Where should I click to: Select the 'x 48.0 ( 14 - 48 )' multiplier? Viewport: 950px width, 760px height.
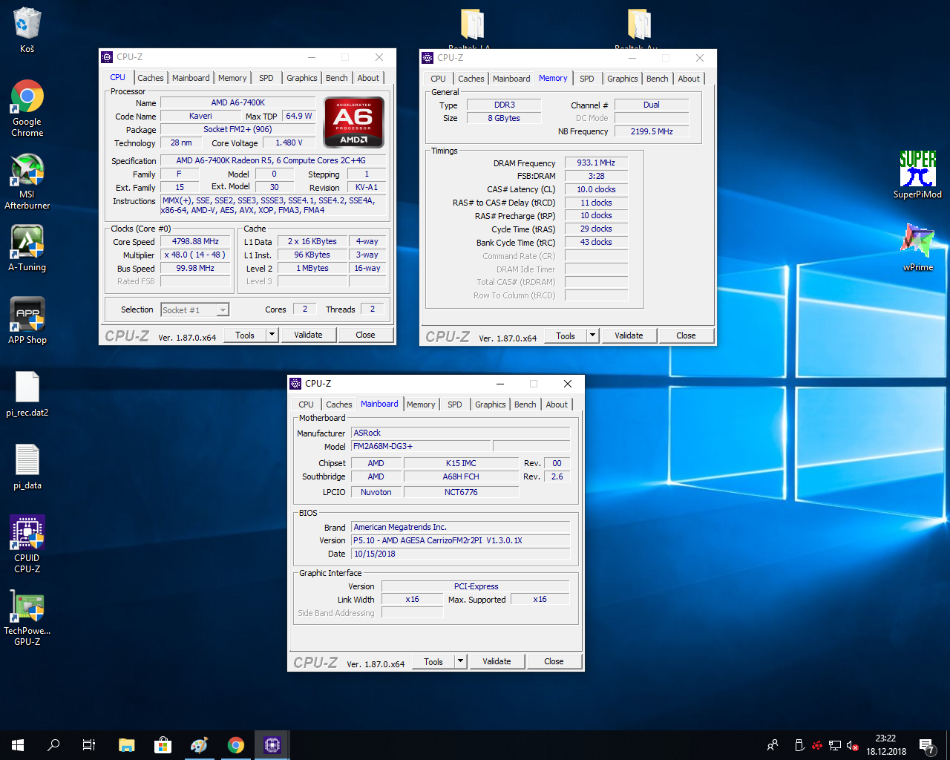(x=195, y=255)
